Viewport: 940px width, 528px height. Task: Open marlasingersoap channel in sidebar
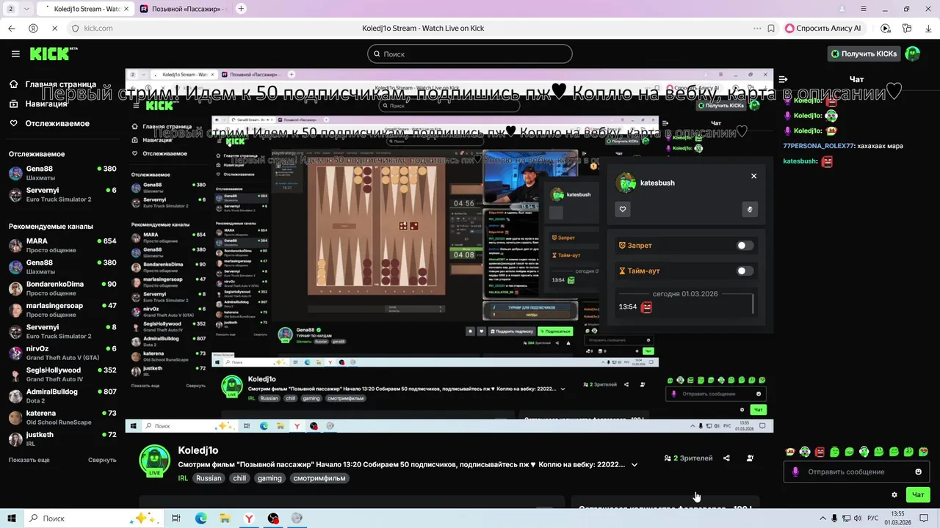click(62, 309)
